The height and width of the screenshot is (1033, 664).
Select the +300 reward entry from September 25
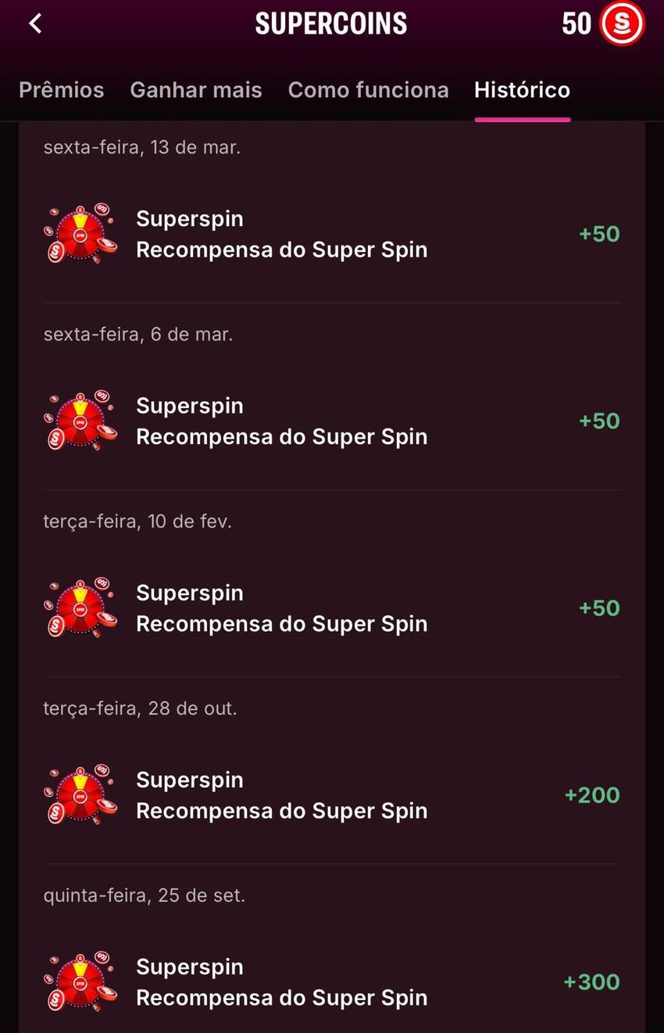[592, 981]
